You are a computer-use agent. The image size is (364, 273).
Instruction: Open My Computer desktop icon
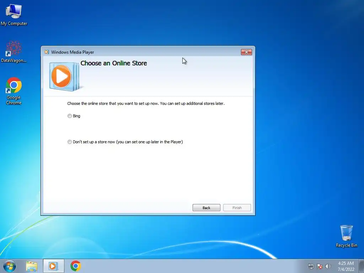coord(14,14)
